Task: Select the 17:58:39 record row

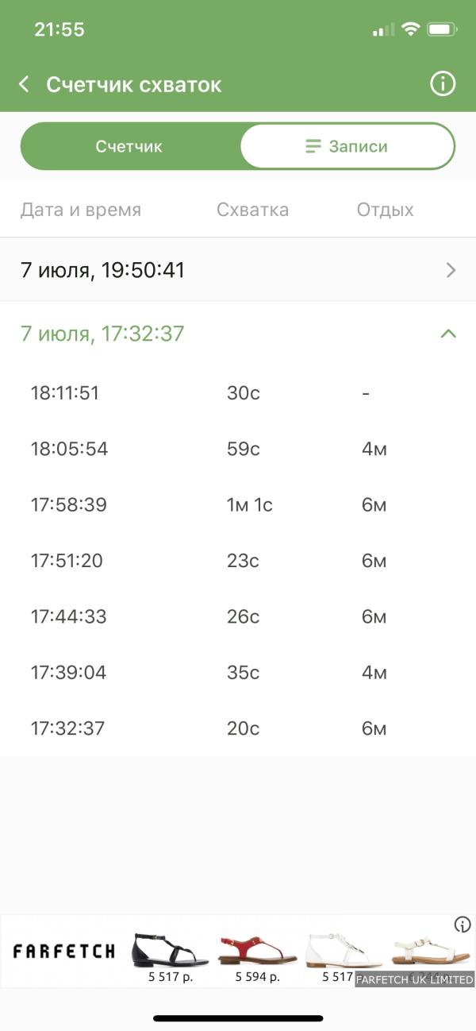Action: point(238,505)
